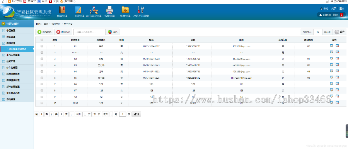
Task: Check the box for row 10 numbered 1233
Action: click(x=42, y=103)
